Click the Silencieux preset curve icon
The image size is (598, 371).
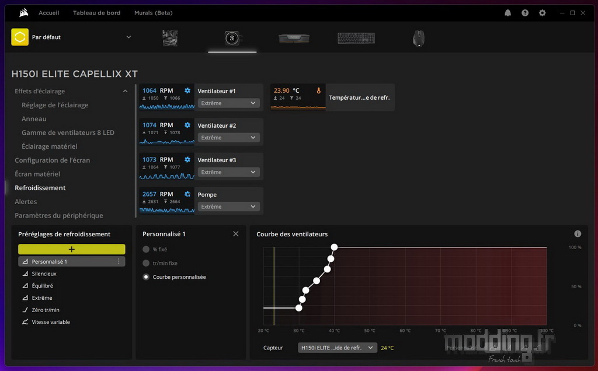click(x=25, y=274)
